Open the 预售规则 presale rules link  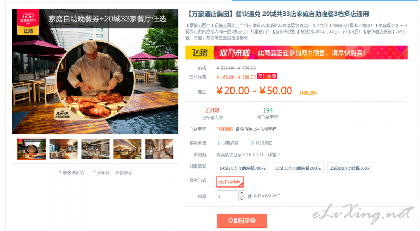(x=308, y=93)
